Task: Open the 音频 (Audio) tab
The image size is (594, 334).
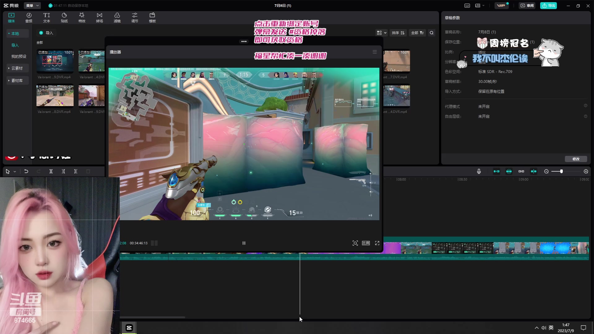Action: pyautogui.click(x=29, y=18)
